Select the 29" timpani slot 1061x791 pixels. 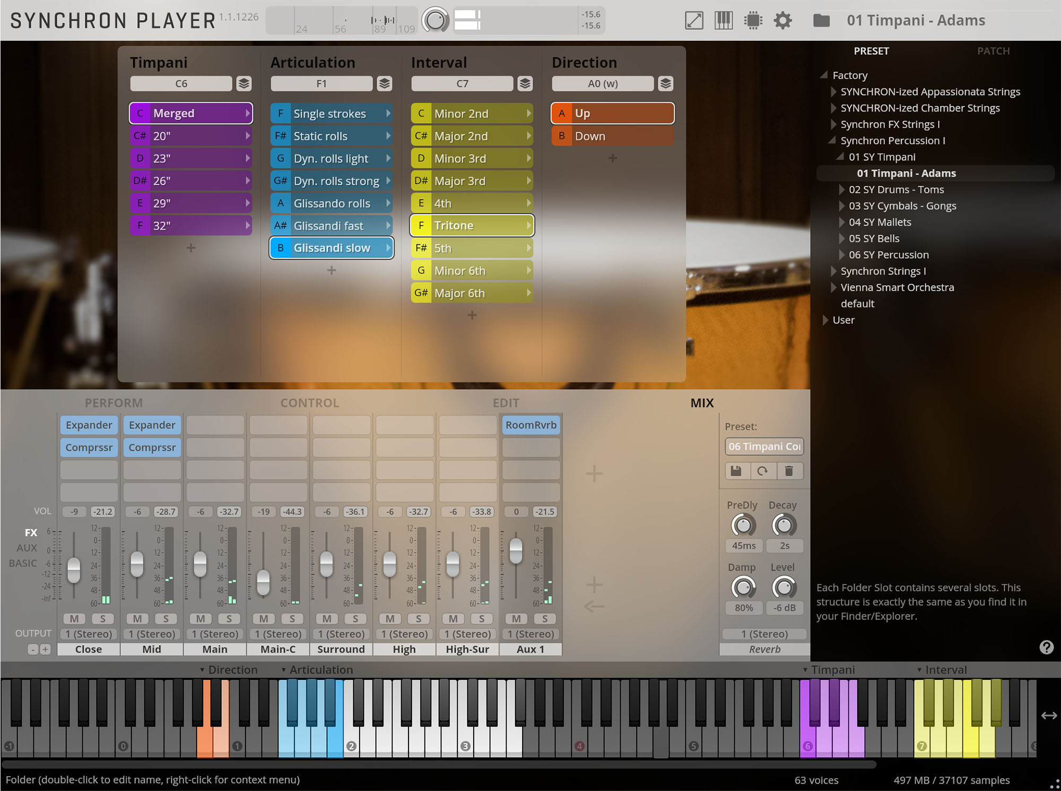(191, 203)
